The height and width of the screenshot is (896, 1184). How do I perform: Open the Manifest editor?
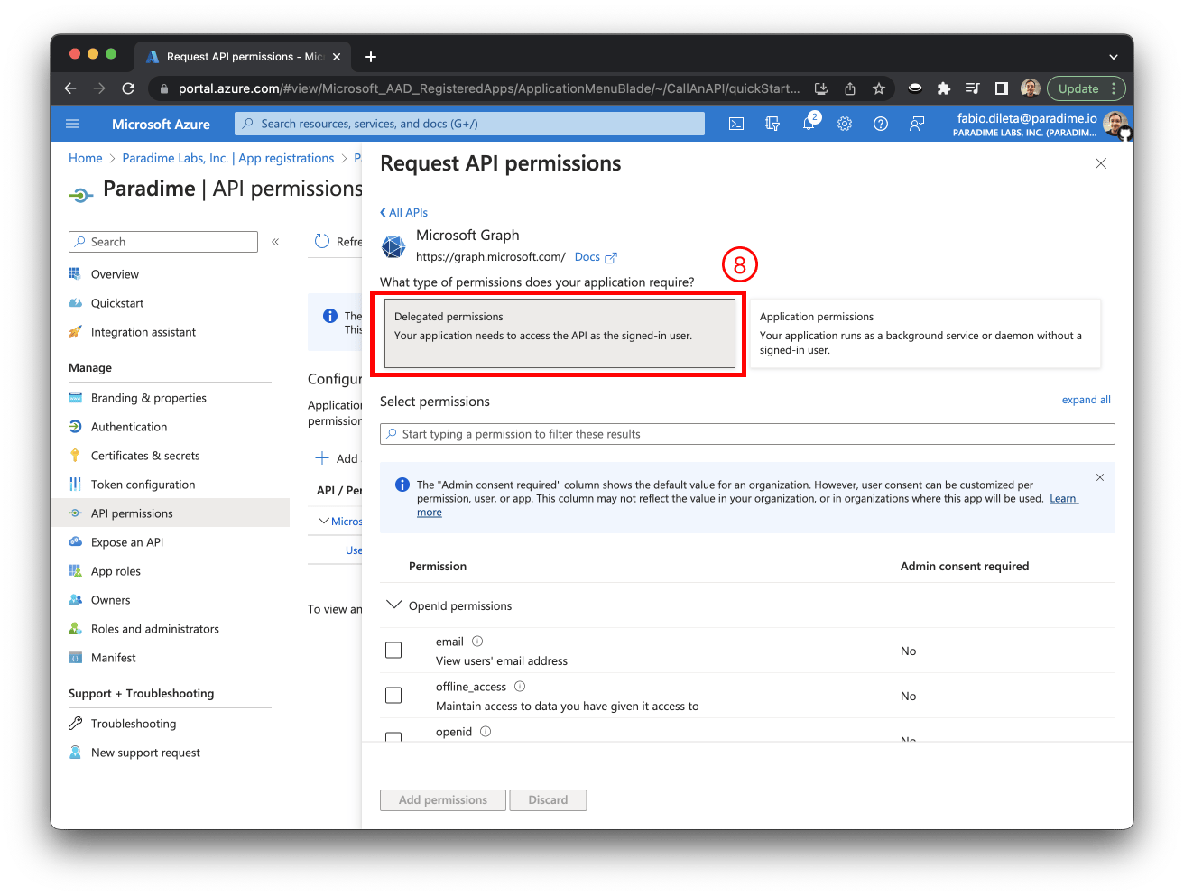click(114, 658)
